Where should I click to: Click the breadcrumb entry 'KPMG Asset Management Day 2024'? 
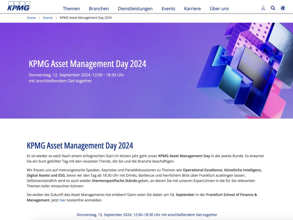tap(85, 18)
